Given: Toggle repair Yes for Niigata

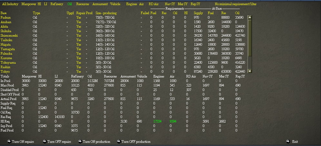Looking at the screenshot, I should click(79, 44).
